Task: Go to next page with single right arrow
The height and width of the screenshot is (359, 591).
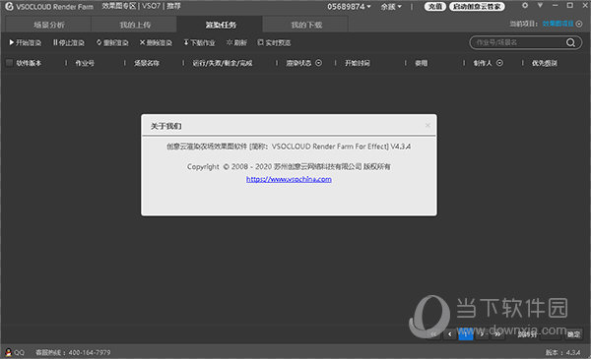Action: (x=482, y=334)
